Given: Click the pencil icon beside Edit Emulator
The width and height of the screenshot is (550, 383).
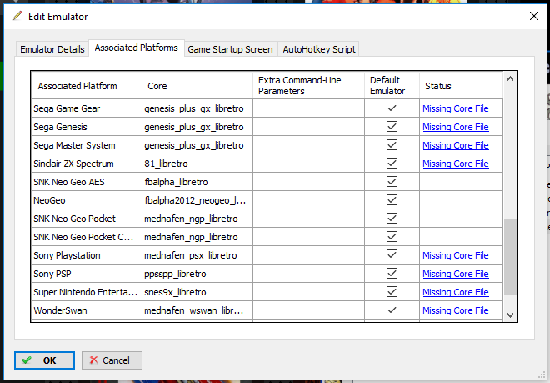Looking at the screenshot, I should 17,16.
